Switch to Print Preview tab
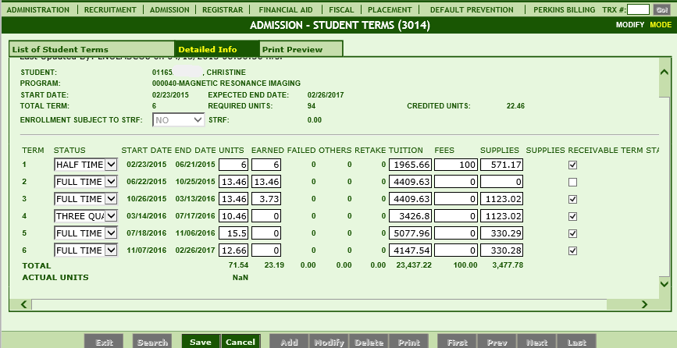This screenshot has height=348, width=677. tap(301, 49)
